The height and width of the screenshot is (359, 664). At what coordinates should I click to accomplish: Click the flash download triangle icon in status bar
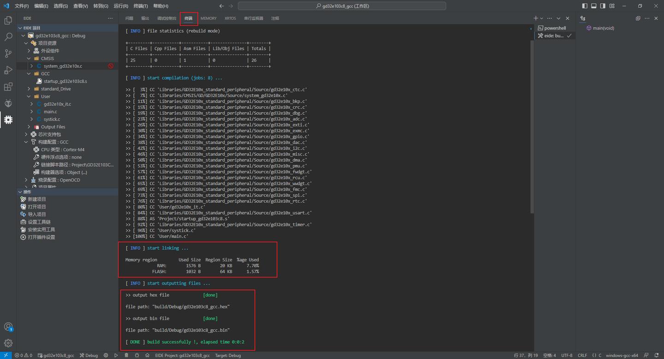[116, 355]
